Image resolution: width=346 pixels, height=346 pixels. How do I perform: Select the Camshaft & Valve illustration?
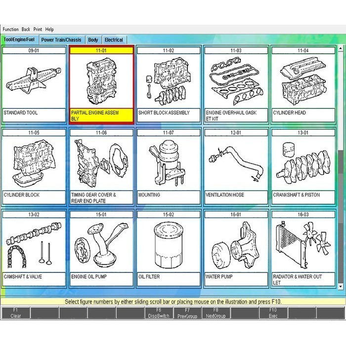coord(34,245)
